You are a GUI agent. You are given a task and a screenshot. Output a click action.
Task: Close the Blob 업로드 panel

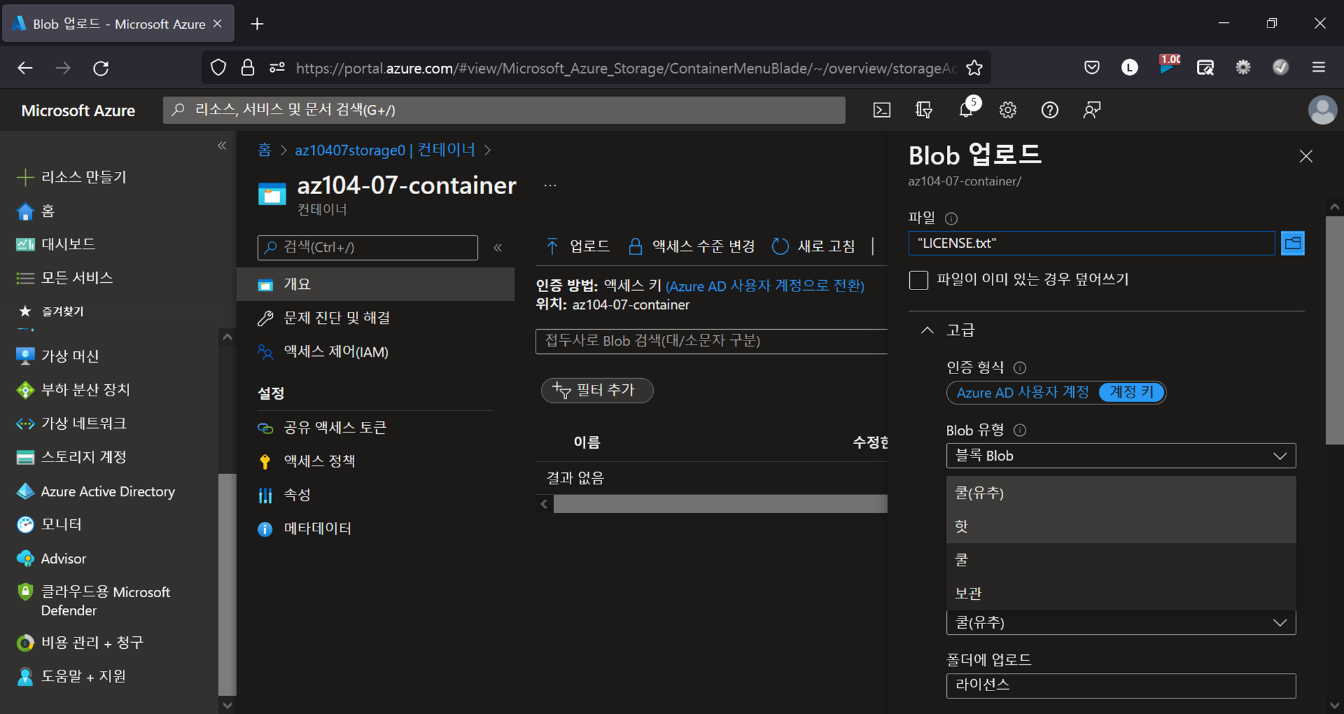tap(1306, 157)
